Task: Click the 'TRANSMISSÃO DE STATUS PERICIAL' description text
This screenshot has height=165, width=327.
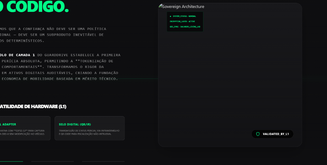Action: click(89, 131)
